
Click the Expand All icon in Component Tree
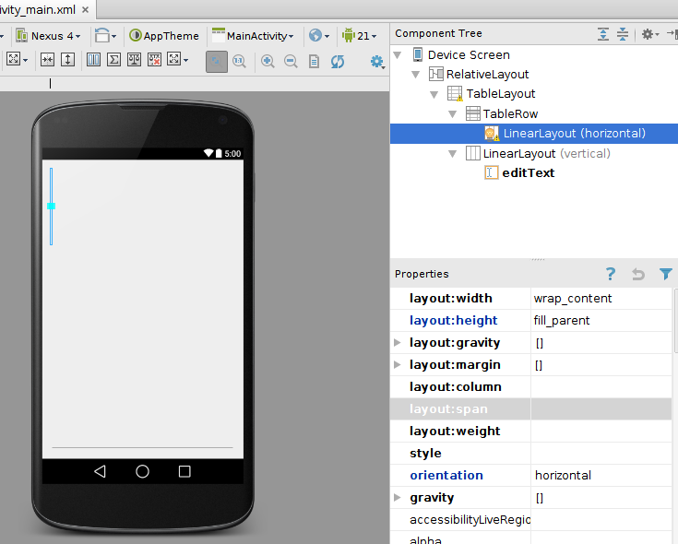click(603, 34)
